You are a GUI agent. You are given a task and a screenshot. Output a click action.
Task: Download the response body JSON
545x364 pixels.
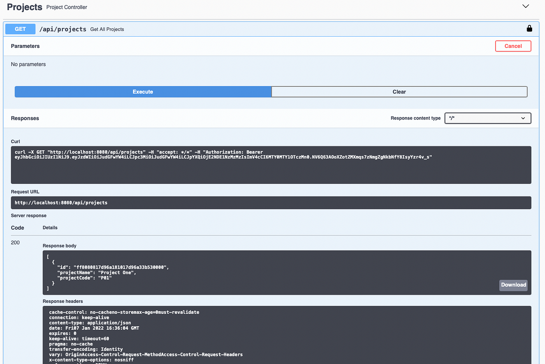[x=513, y=285]
